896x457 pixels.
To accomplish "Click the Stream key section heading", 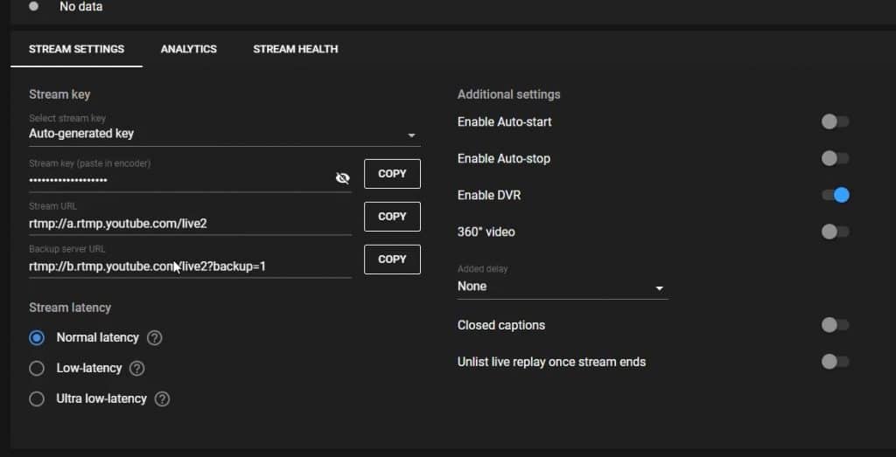I will pos(59,94).
